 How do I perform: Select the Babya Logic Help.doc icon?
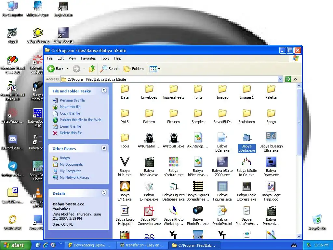[x=271, y=187]
